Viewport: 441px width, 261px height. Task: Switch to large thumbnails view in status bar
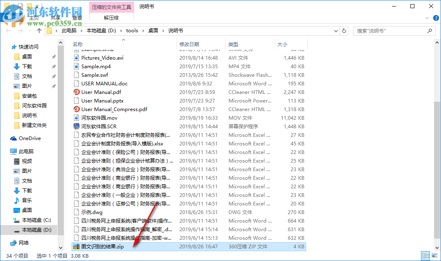point(434,255)
